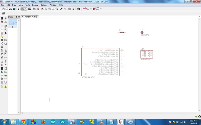Screen dimensions: 201x125
Task: Select the Bus tool
Action: [2, 72]
